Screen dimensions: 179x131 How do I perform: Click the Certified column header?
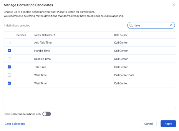pos(21,35)
